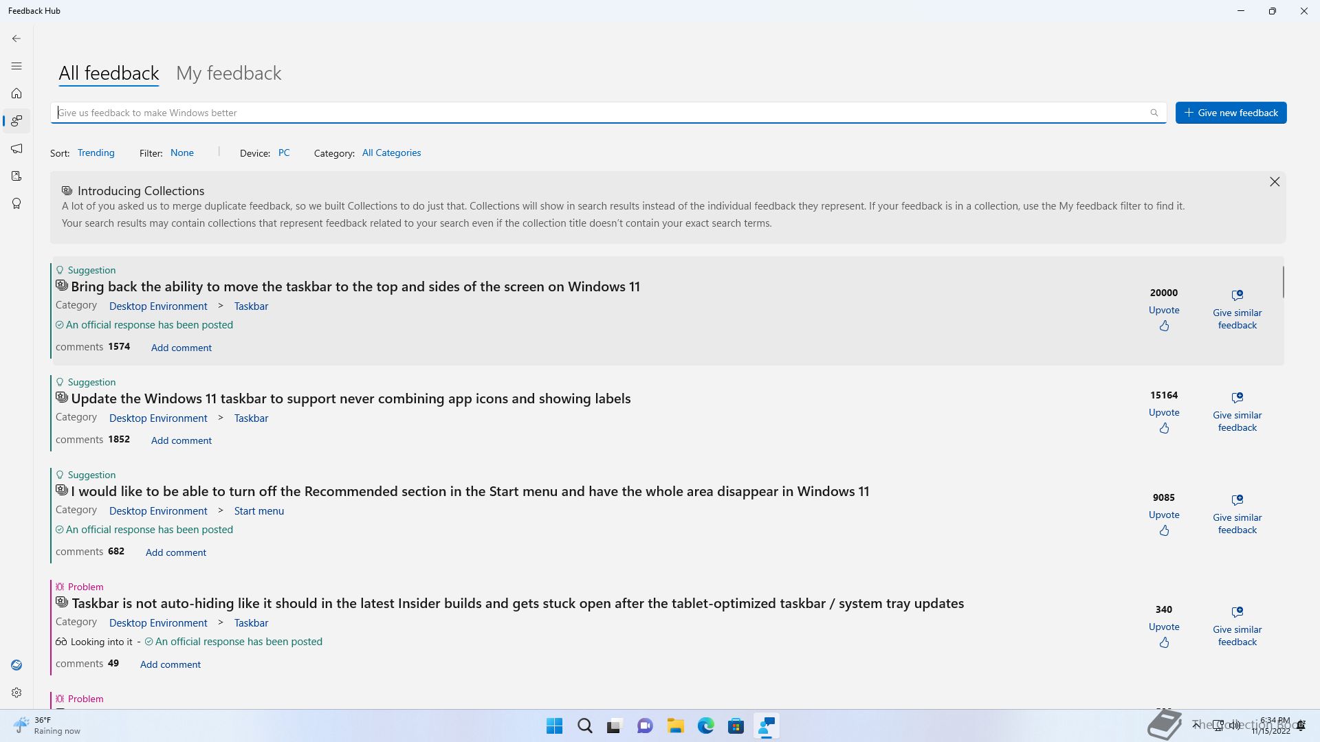
Task: Dismiss the Introducing Collections banner
Action: click(x=1275, y=181)
